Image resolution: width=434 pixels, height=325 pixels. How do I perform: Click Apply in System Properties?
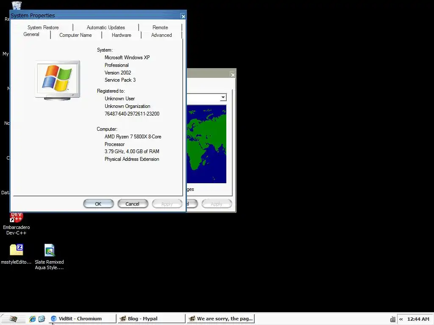167,204
